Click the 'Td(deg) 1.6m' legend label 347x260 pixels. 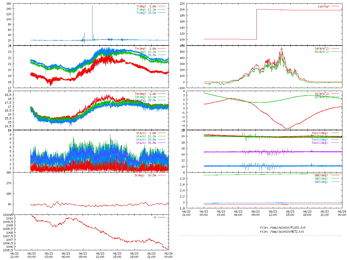145,94
